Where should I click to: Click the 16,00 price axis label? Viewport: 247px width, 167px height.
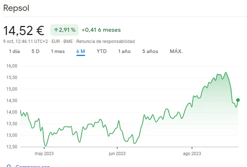12,66
